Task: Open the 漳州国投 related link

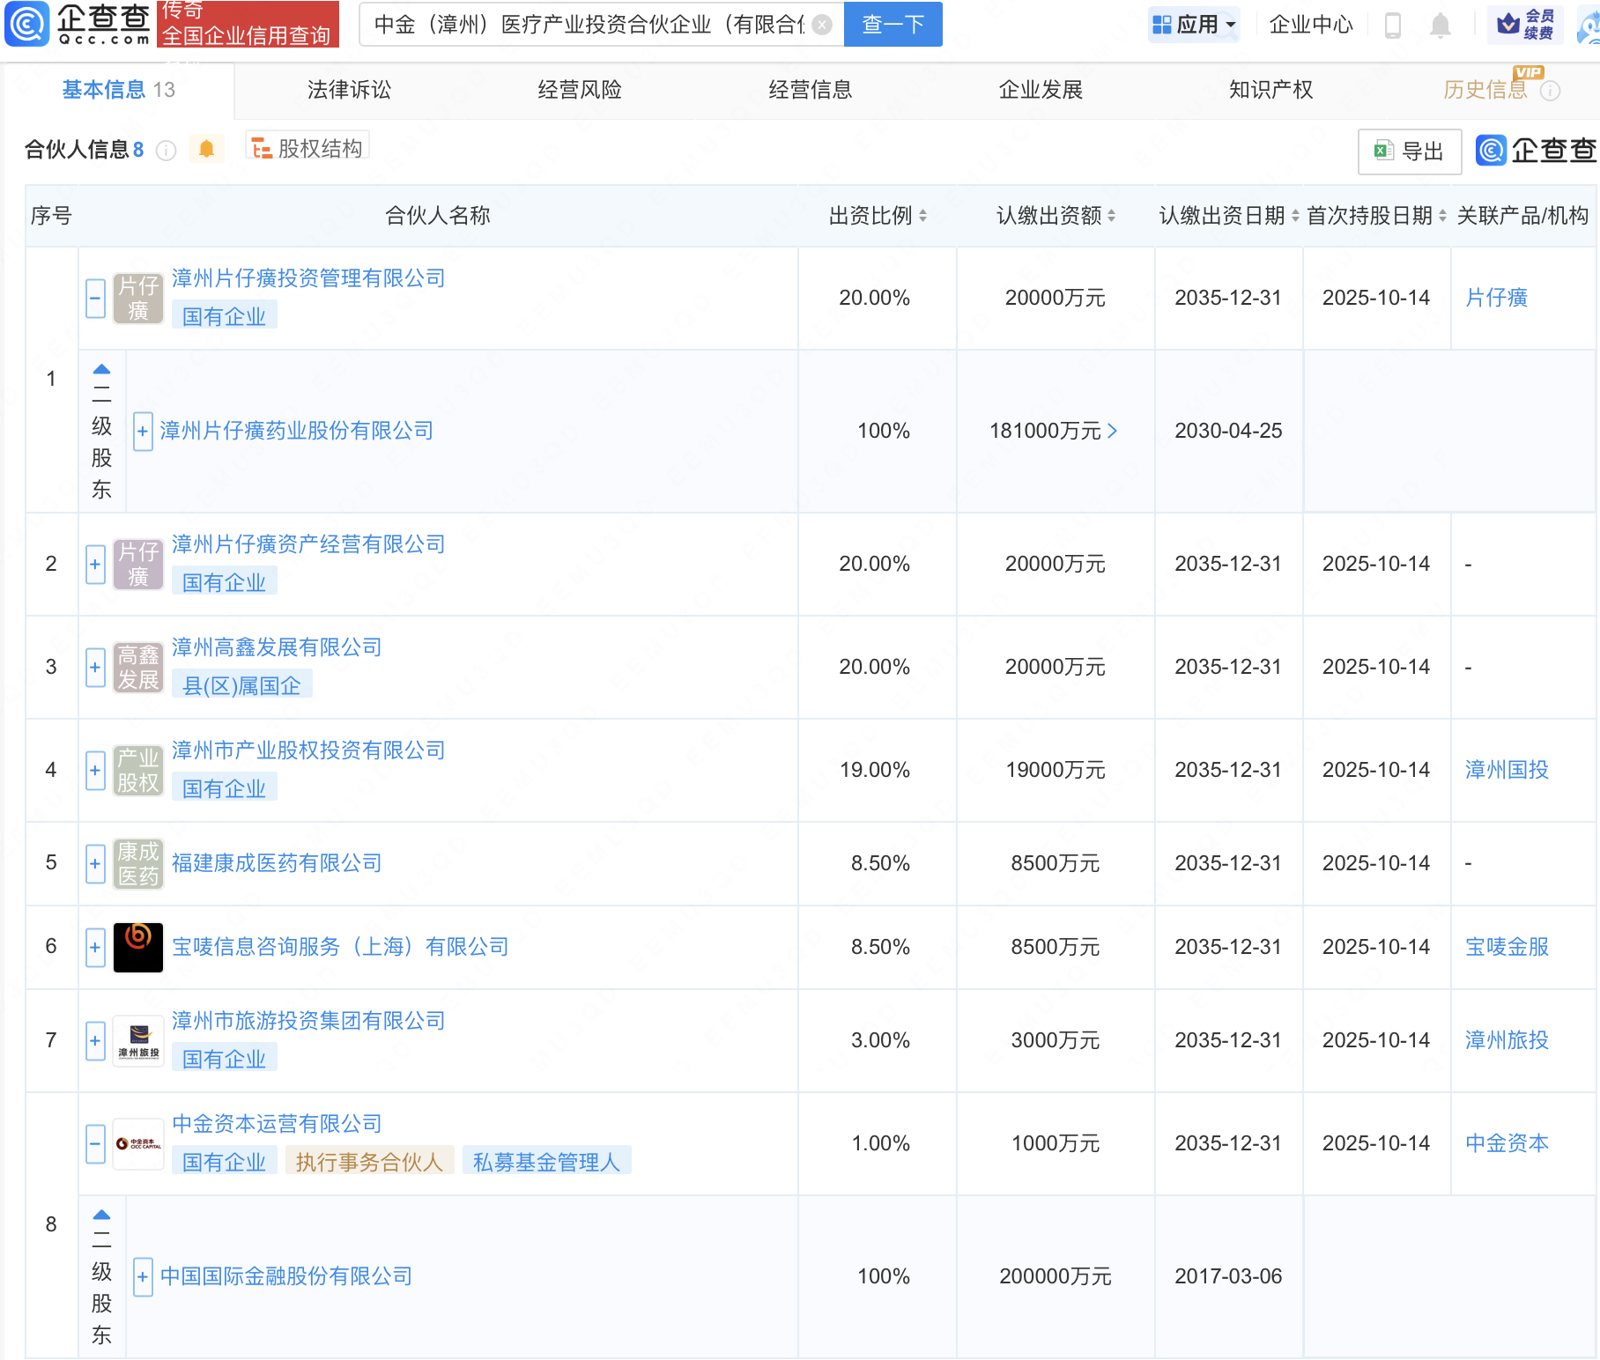Action: pos(1507,770)
